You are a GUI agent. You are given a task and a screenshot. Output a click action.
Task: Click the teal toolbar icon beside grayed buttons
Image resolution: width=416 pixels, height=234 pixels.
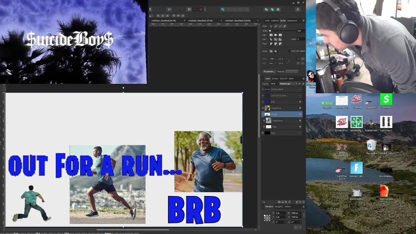(223, 9)
